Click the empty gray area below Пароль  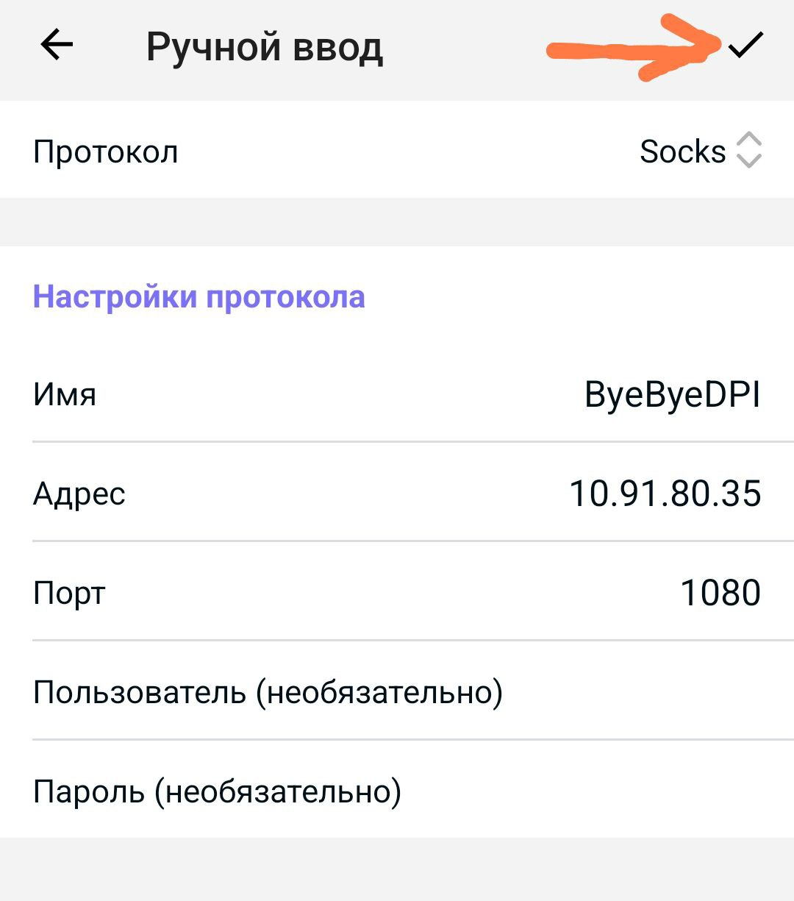coord(397,869)
